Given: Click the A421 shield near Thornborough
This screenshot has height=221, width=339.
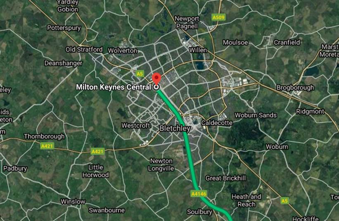Looking at the screenshot, I should point(47,146).
